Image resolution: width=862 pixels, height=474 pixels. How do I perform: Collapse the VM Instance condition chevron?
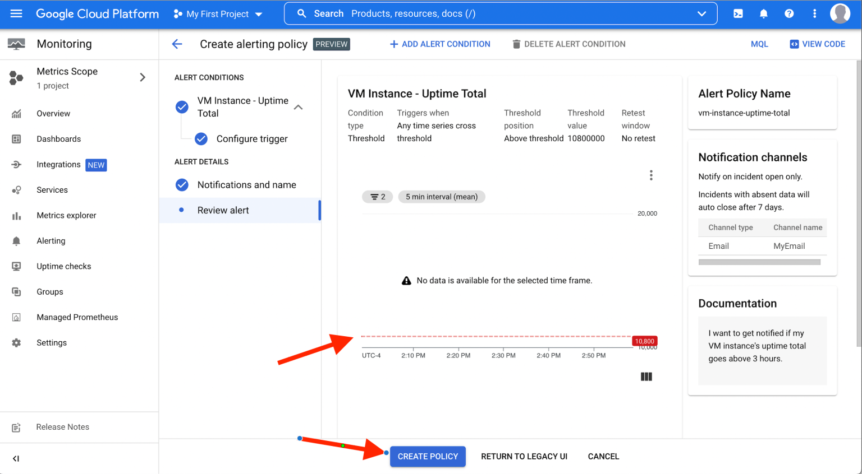click(299, 107)
